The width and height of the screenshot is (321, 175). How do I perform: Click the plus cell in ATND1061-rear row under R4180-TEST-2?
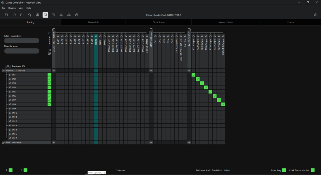point(189,142)
